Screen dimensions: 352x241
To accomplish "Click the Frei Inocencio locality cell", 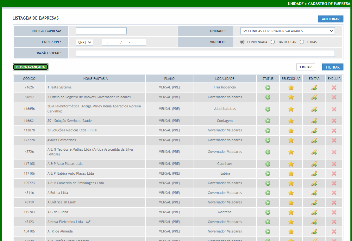I will point(225,87).
